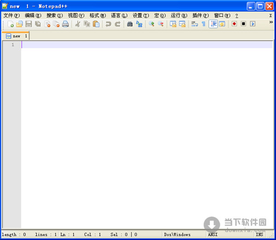The height and width of the screenshot is (240, 276).
Task: Open the 编辑(E) menu
Action: tap(33, 16)
